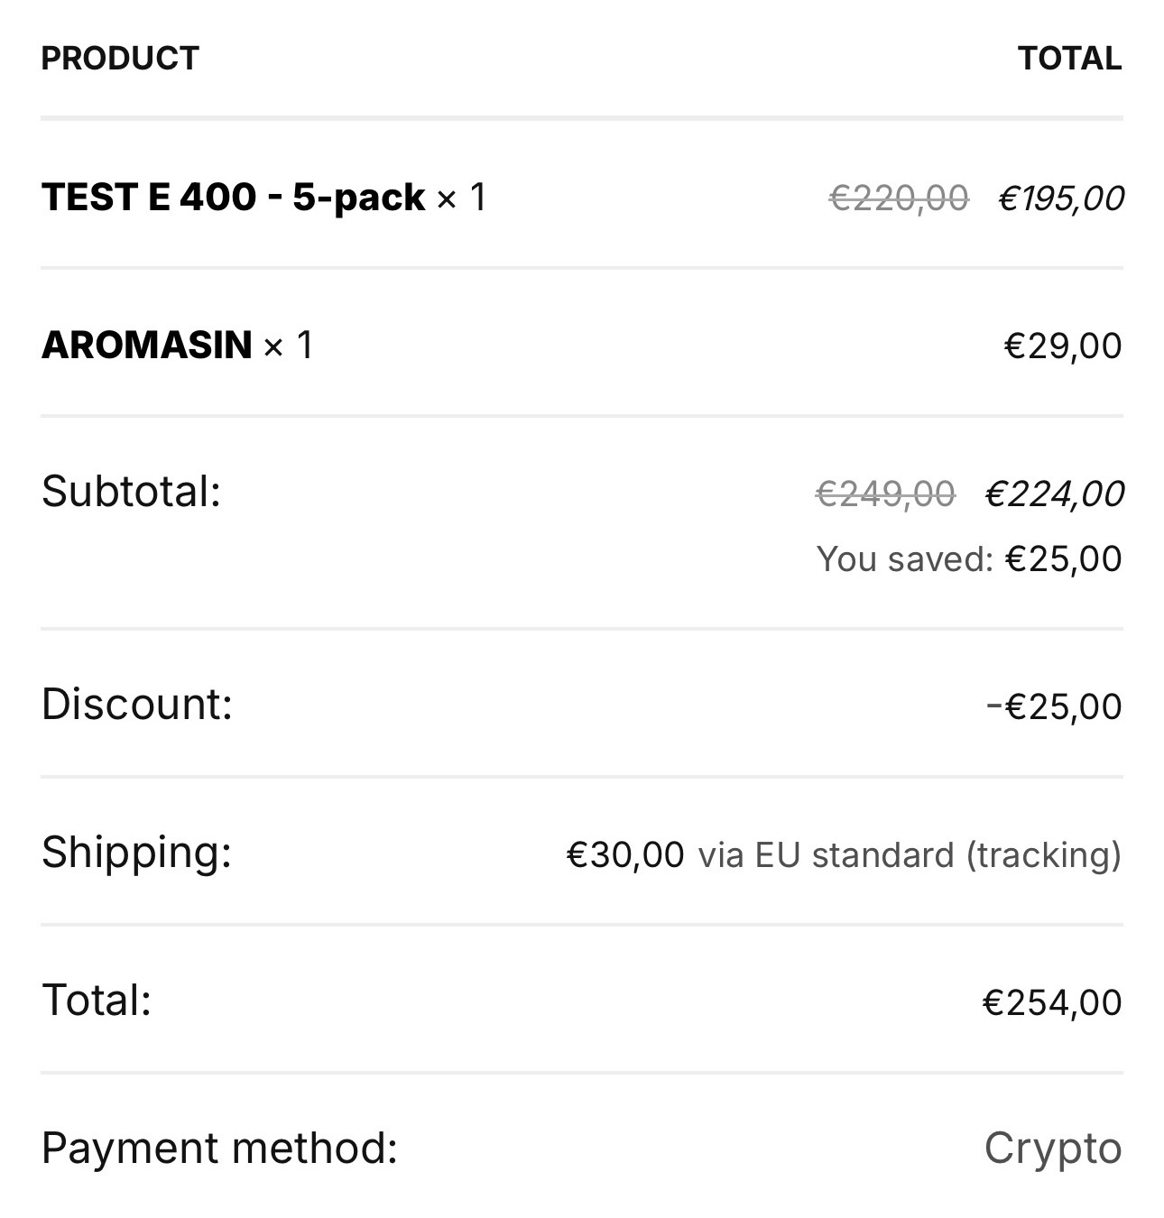This screenshot has height=1218, width=1164.
Task: Select the struck-through €220,00 original price
Action: (898, 198)
